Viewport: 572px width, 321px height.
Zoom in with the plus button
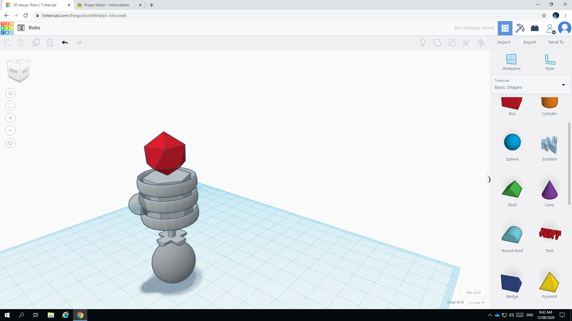click(10, 118)
